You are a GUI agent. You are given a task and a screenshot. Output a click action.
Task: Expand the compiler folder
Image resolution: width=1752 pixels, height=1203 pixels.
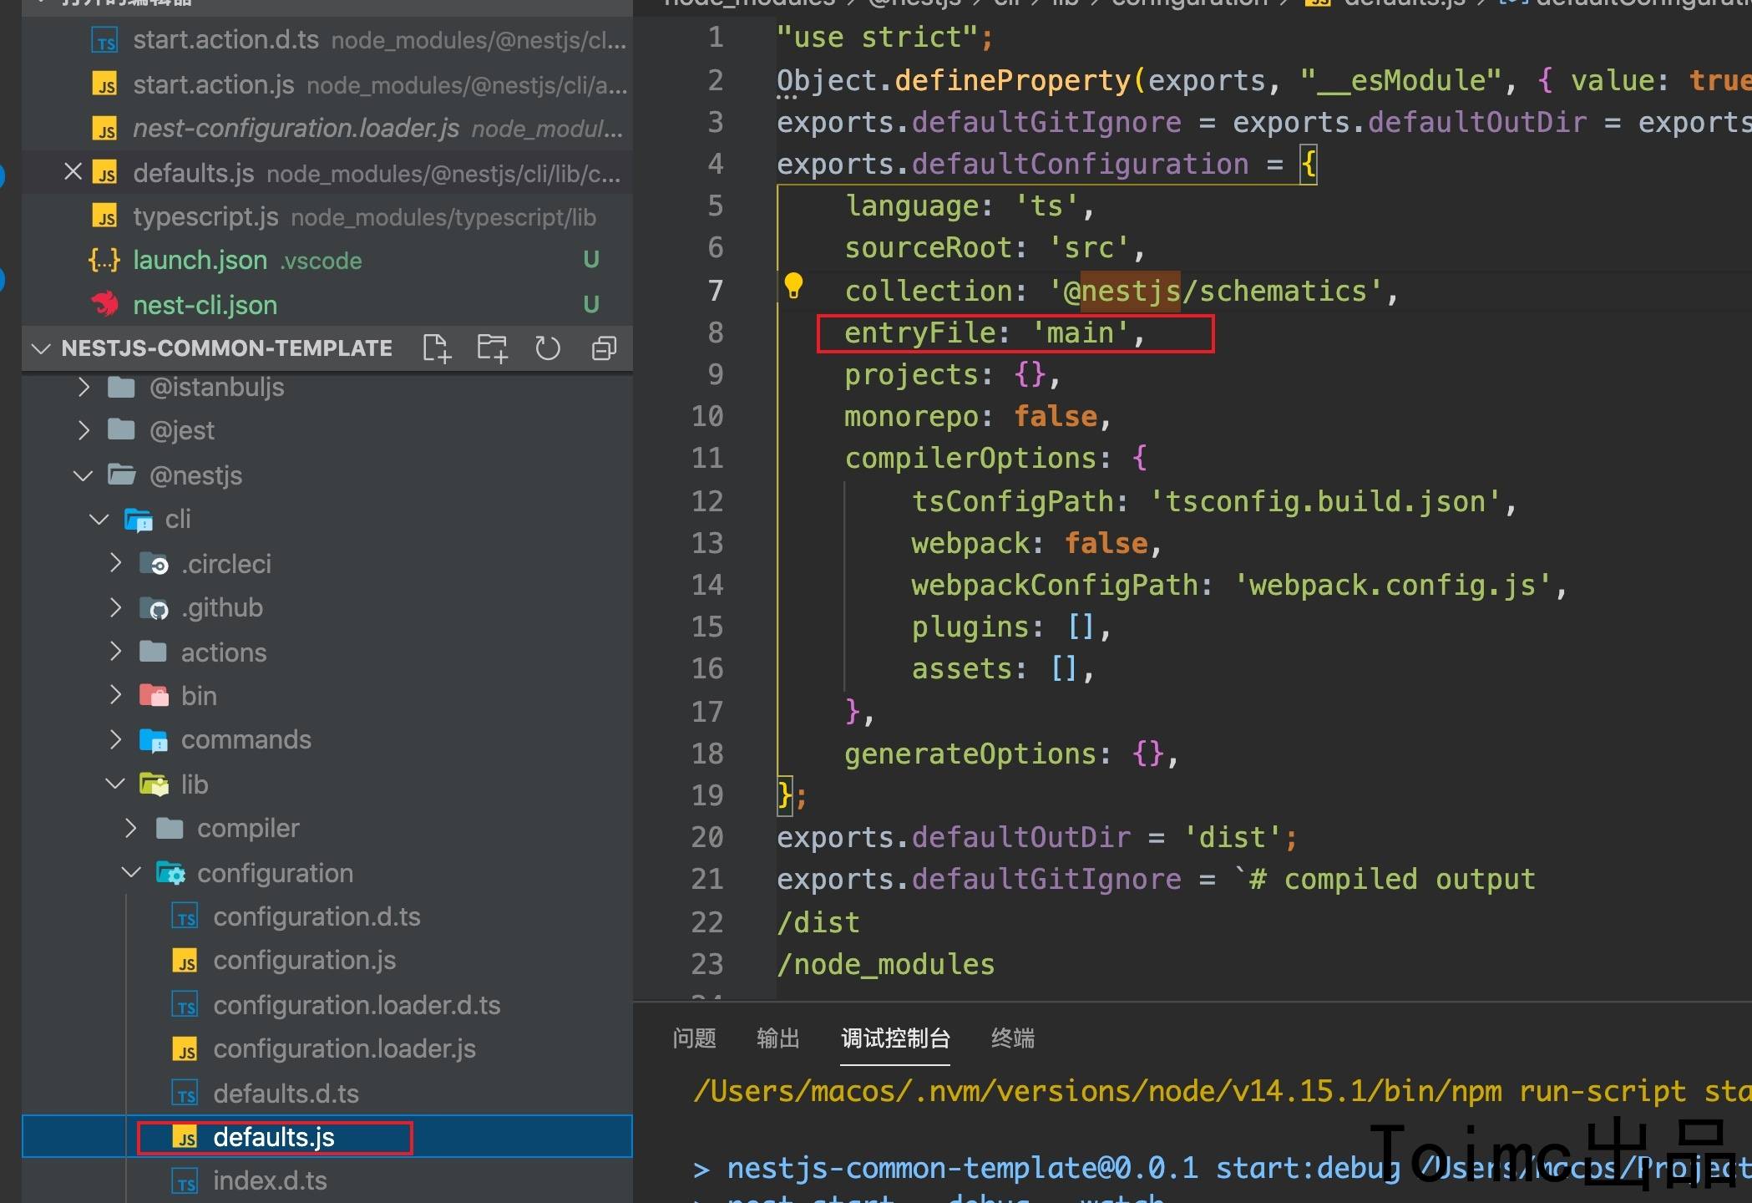point(131,828)
